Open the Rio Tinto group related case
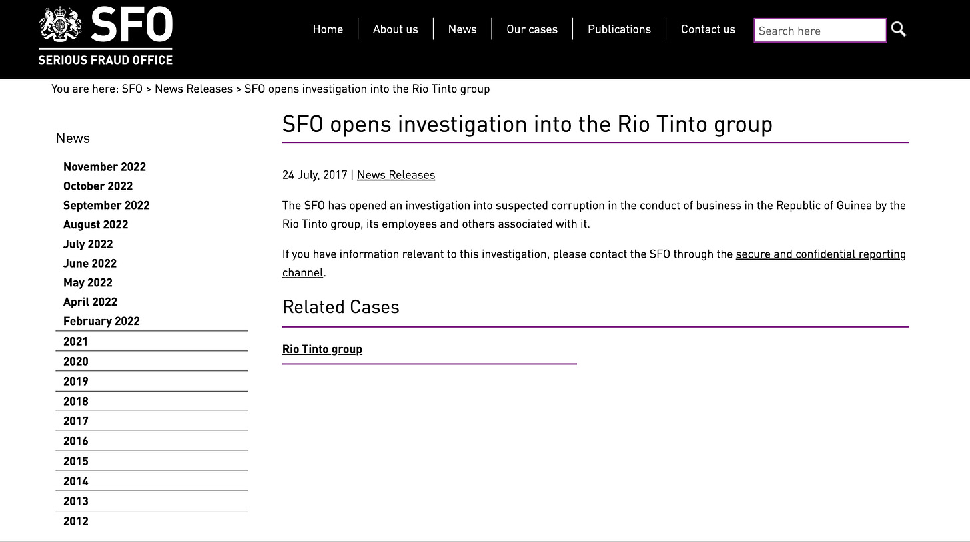 coord(322,349)
